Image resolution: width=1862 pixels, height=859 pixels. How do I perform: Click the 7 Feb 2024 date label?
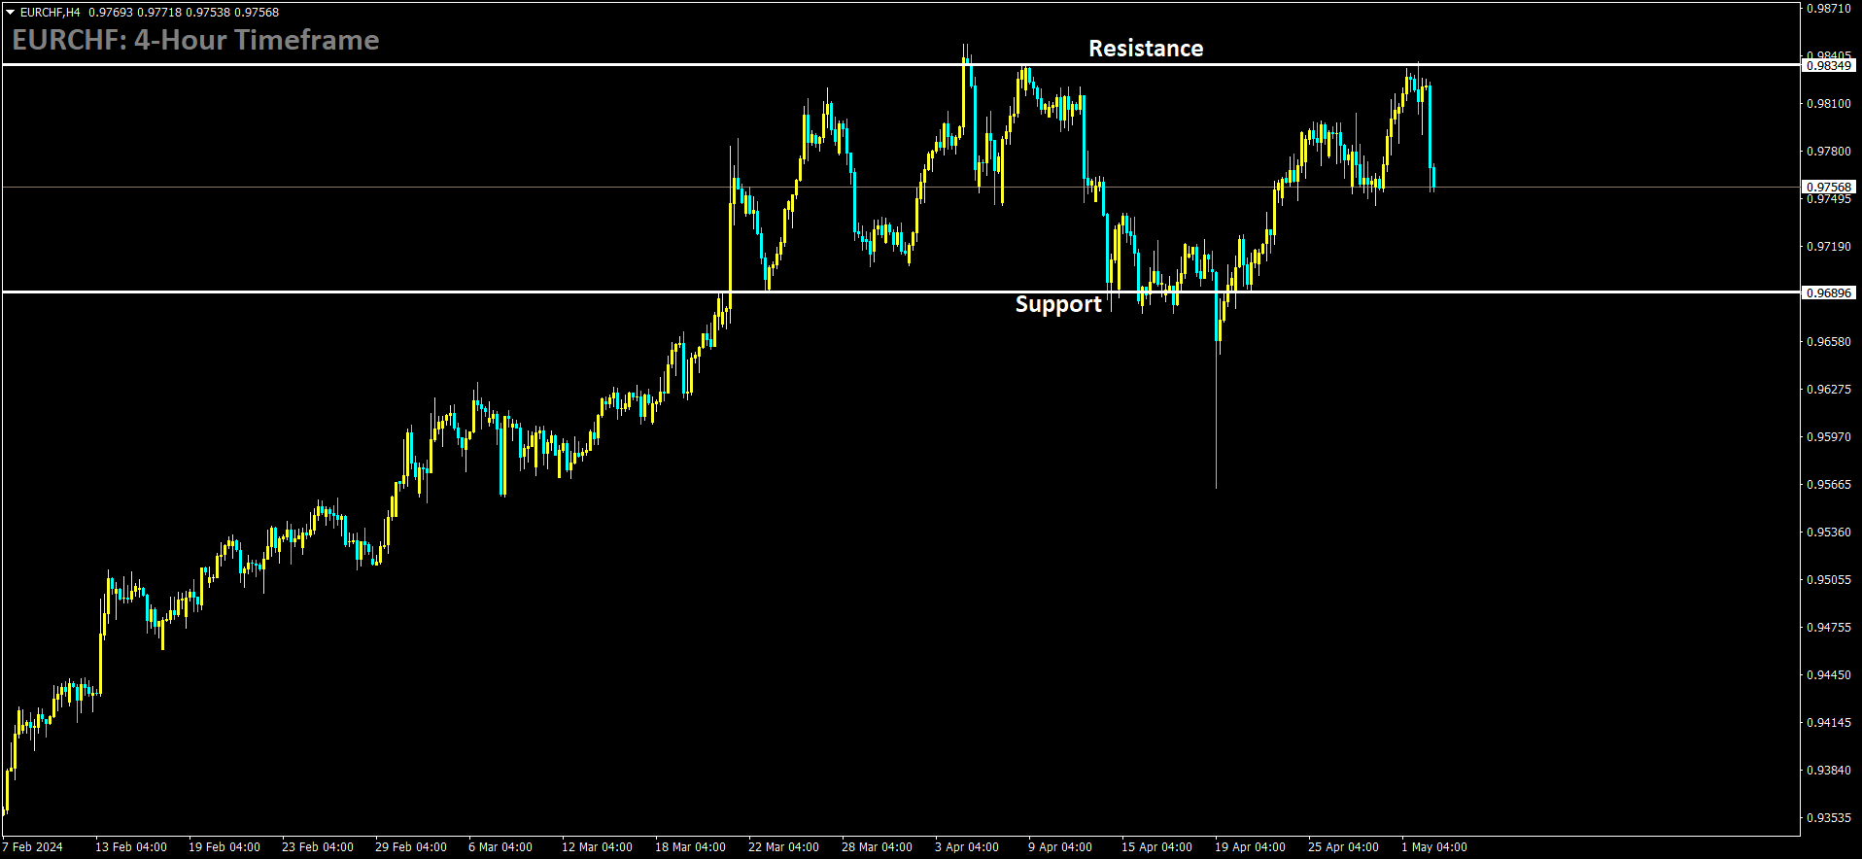tap(33, 847)
